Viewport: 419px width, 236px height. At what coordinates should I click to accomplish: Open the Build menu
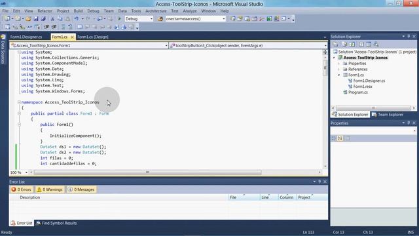click(x=78, y=11)
